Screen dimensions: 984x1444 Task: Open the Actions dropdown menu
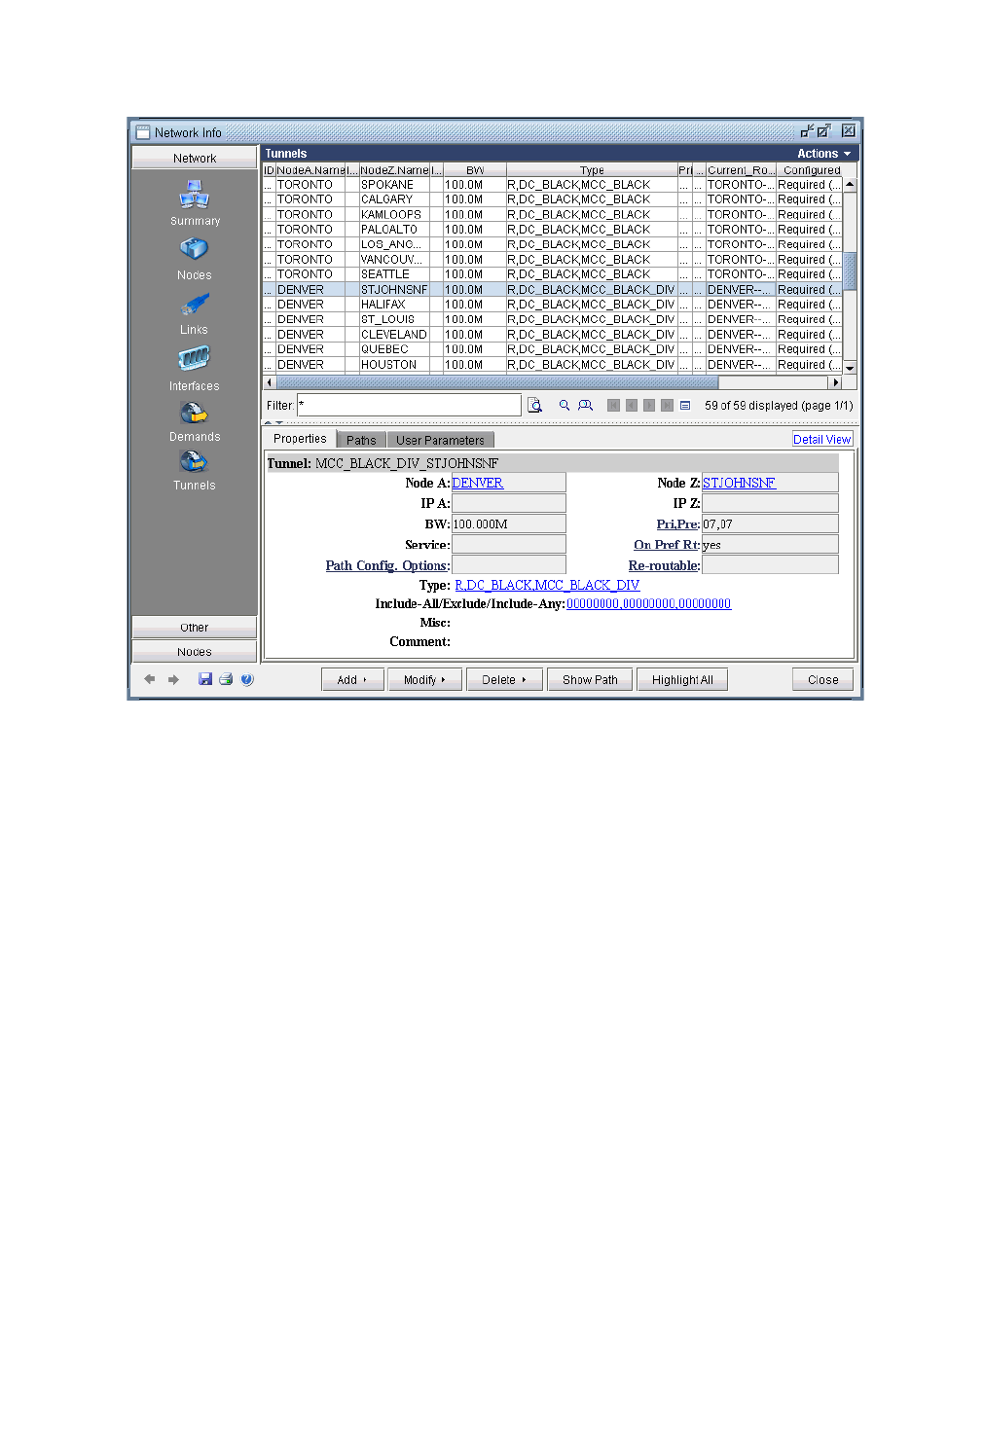click(x=823, y=154)
